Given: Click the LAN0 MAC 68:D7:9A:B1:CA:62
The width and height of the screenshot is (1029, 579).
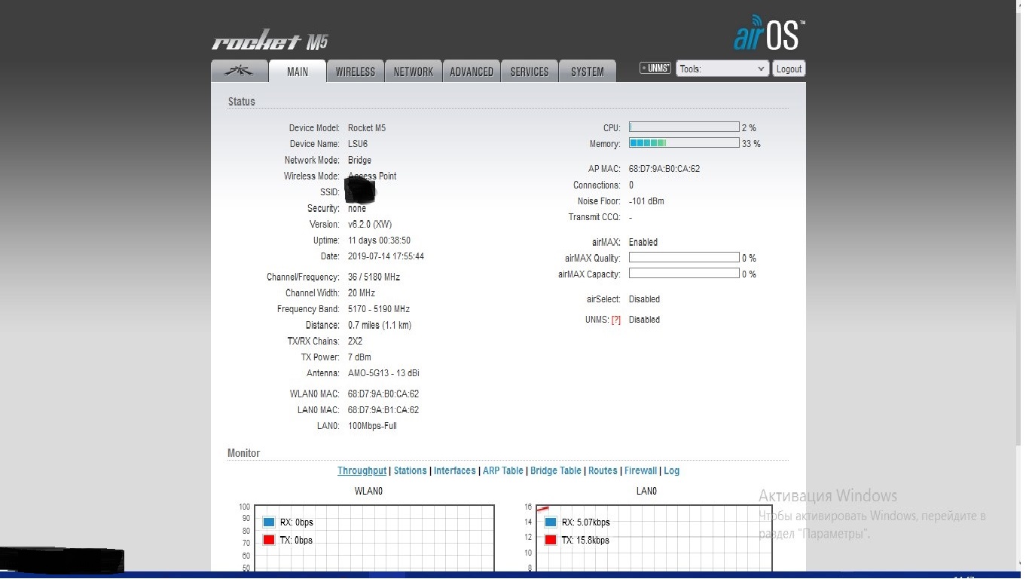Looking at the screenshot, I should 383,410.
